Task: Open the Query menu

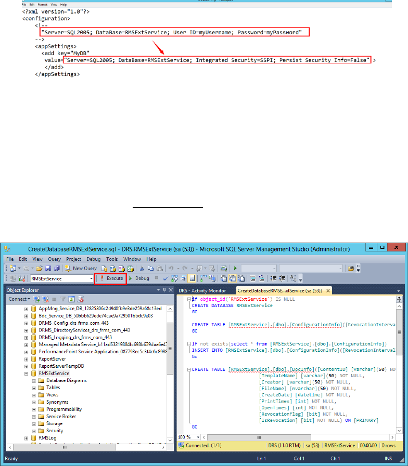Action: coord(54,259)
